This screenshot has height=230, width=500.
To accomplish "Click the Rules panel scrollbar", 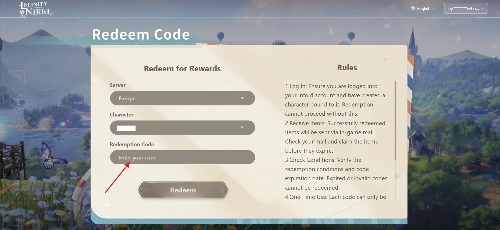I will click(395, 121).
